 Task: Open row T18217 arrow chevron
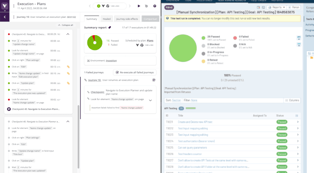point(298,160)
